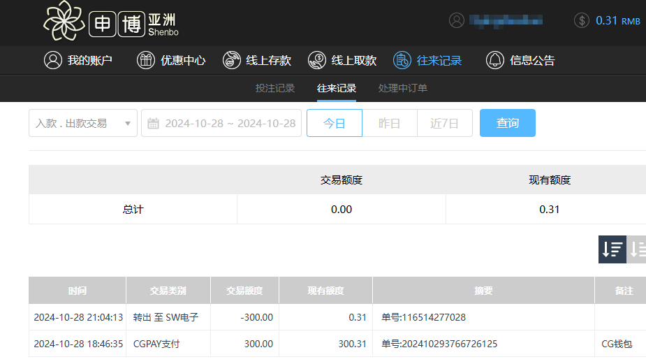Click the Shenbo flower logo
Screen dimensions: 646x364
[x=64, y=21]
